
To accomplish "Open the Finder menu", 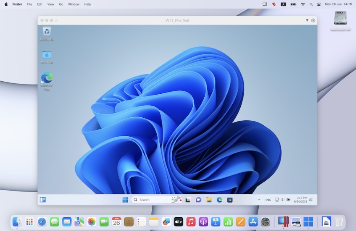I will (x=17, y=4).
